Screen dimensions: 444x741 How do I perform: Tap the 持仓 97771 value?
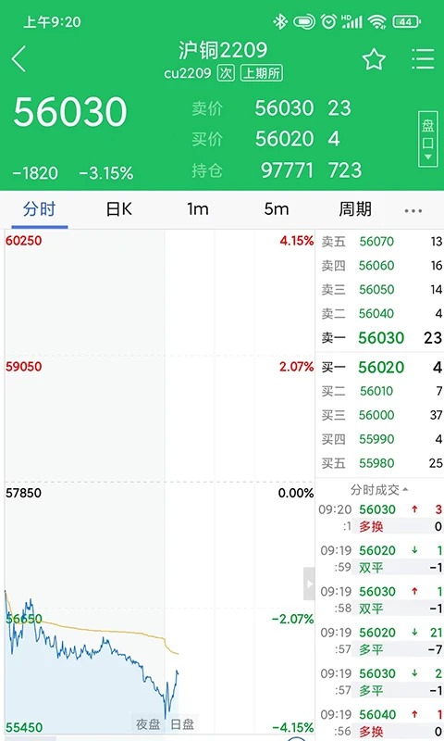[287, 170]
